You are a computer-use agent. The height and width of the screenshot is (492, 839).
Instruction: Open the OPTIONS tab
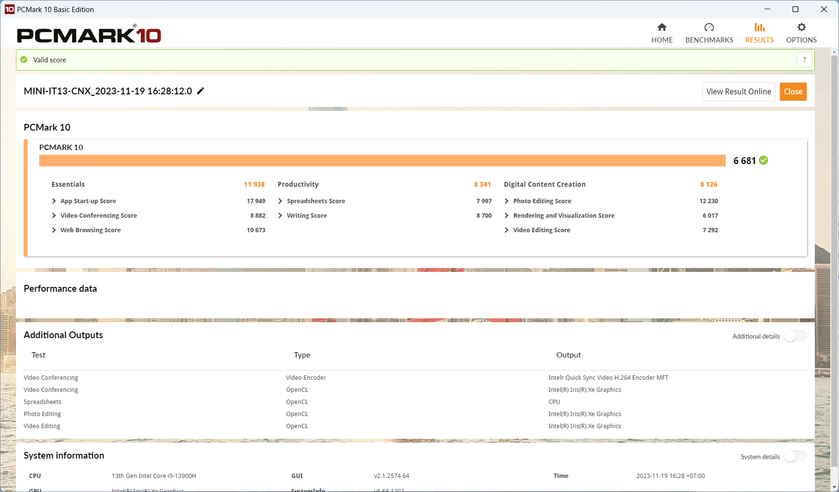click(x=801, y=33)
